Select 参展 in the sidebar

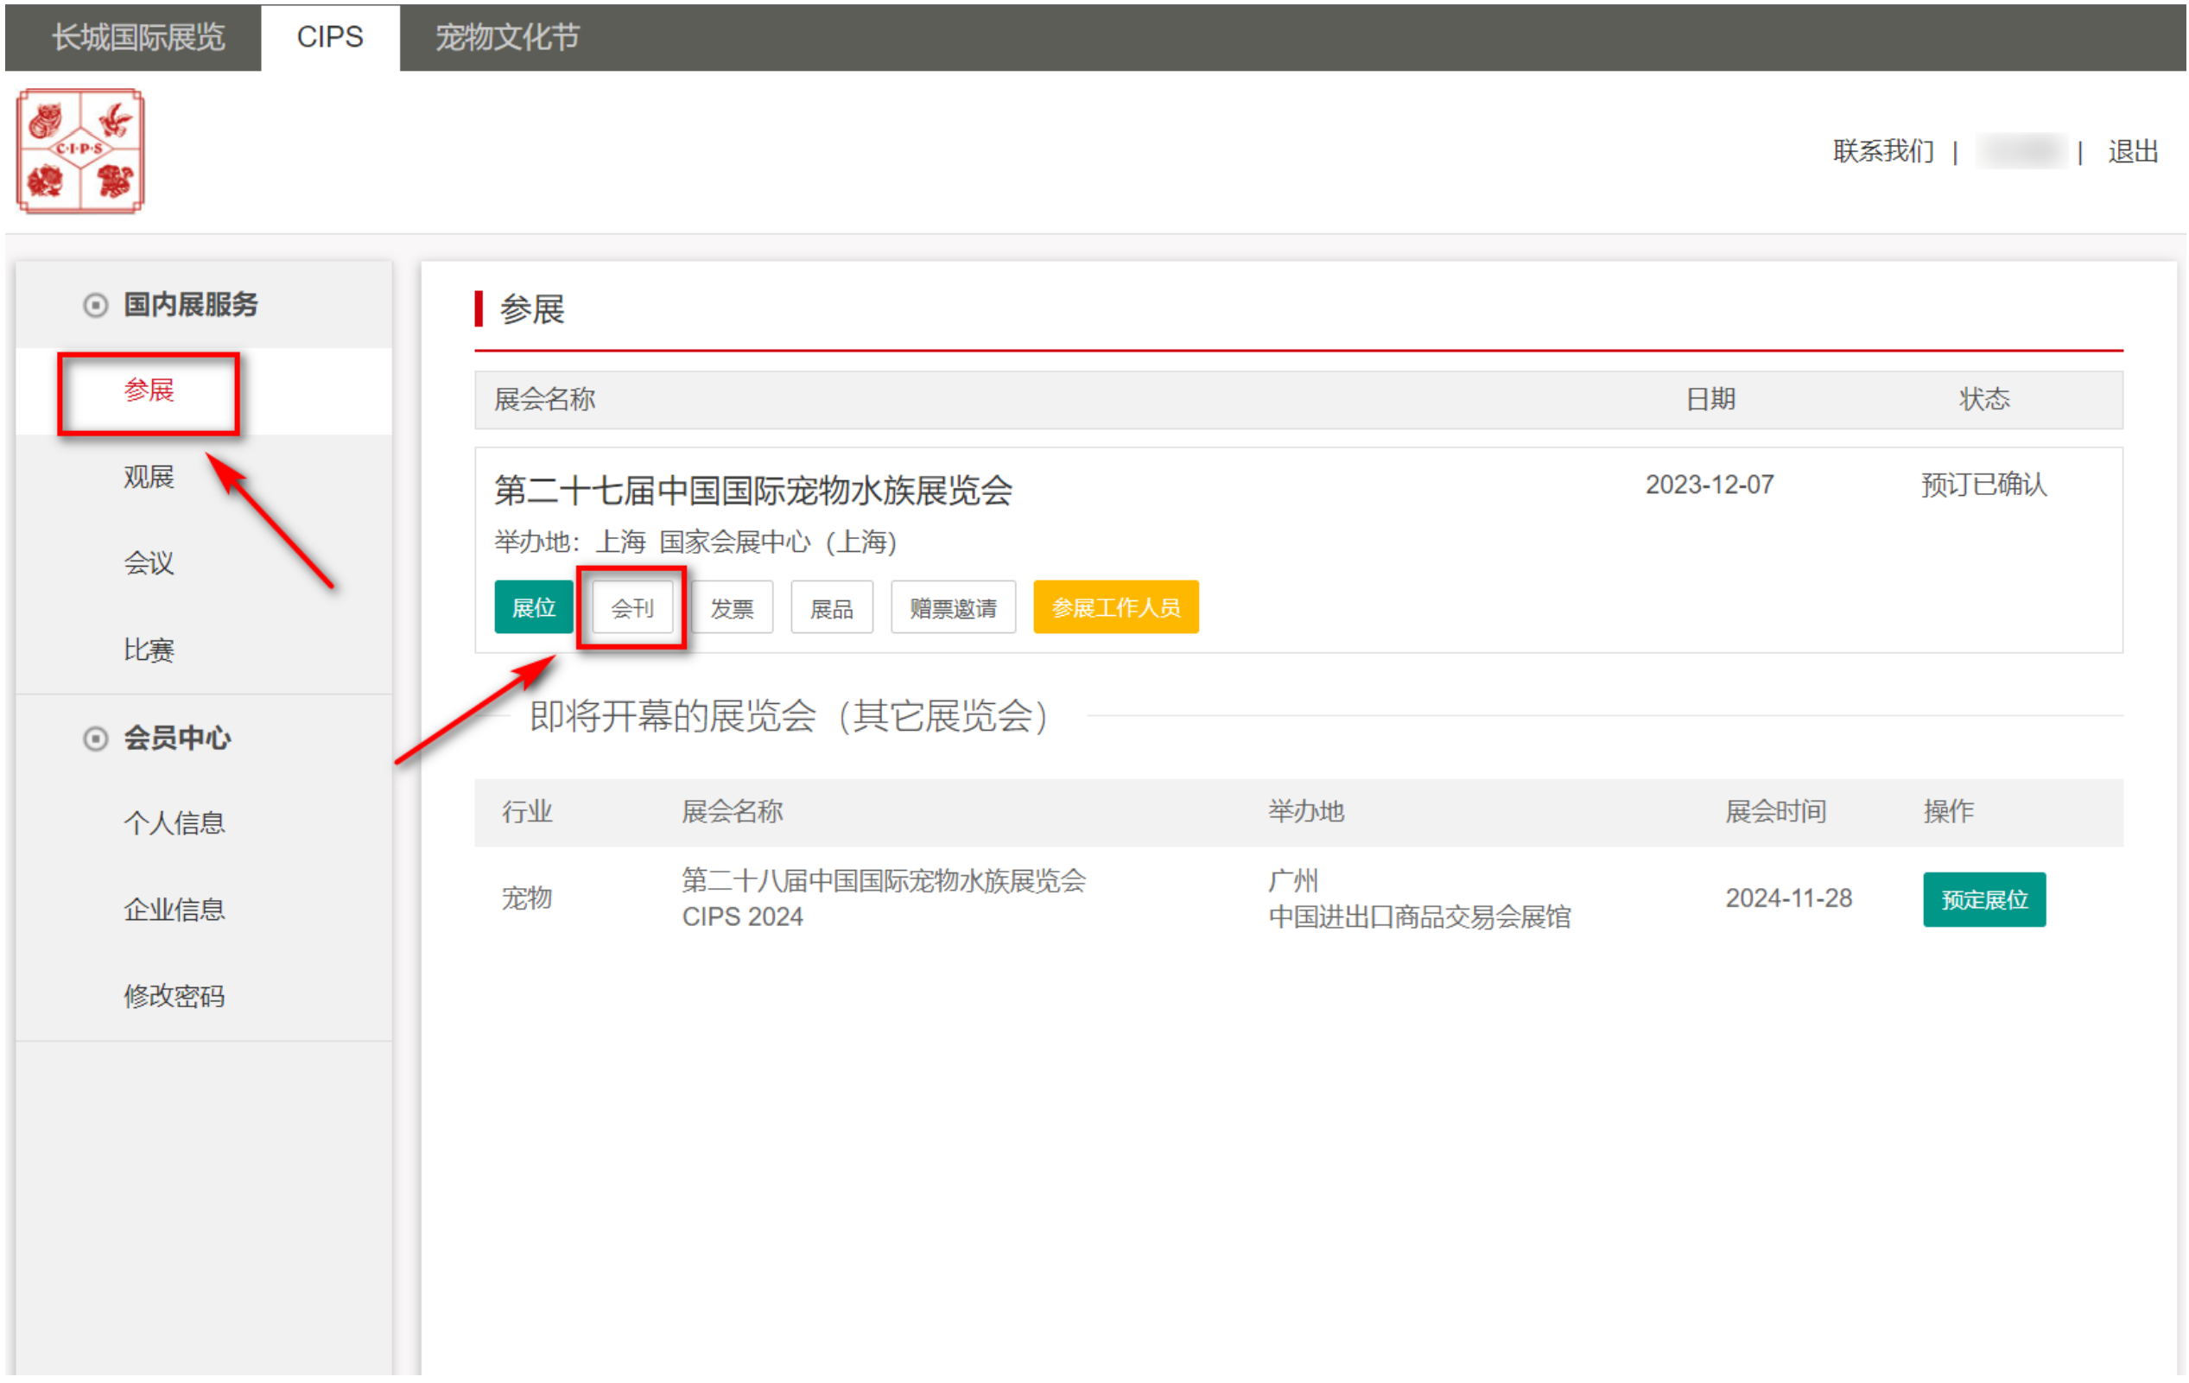pyautogui.click(x=149, y=391)
